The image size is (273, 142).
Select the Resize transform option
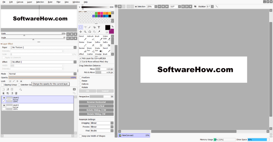pos(80,81)
